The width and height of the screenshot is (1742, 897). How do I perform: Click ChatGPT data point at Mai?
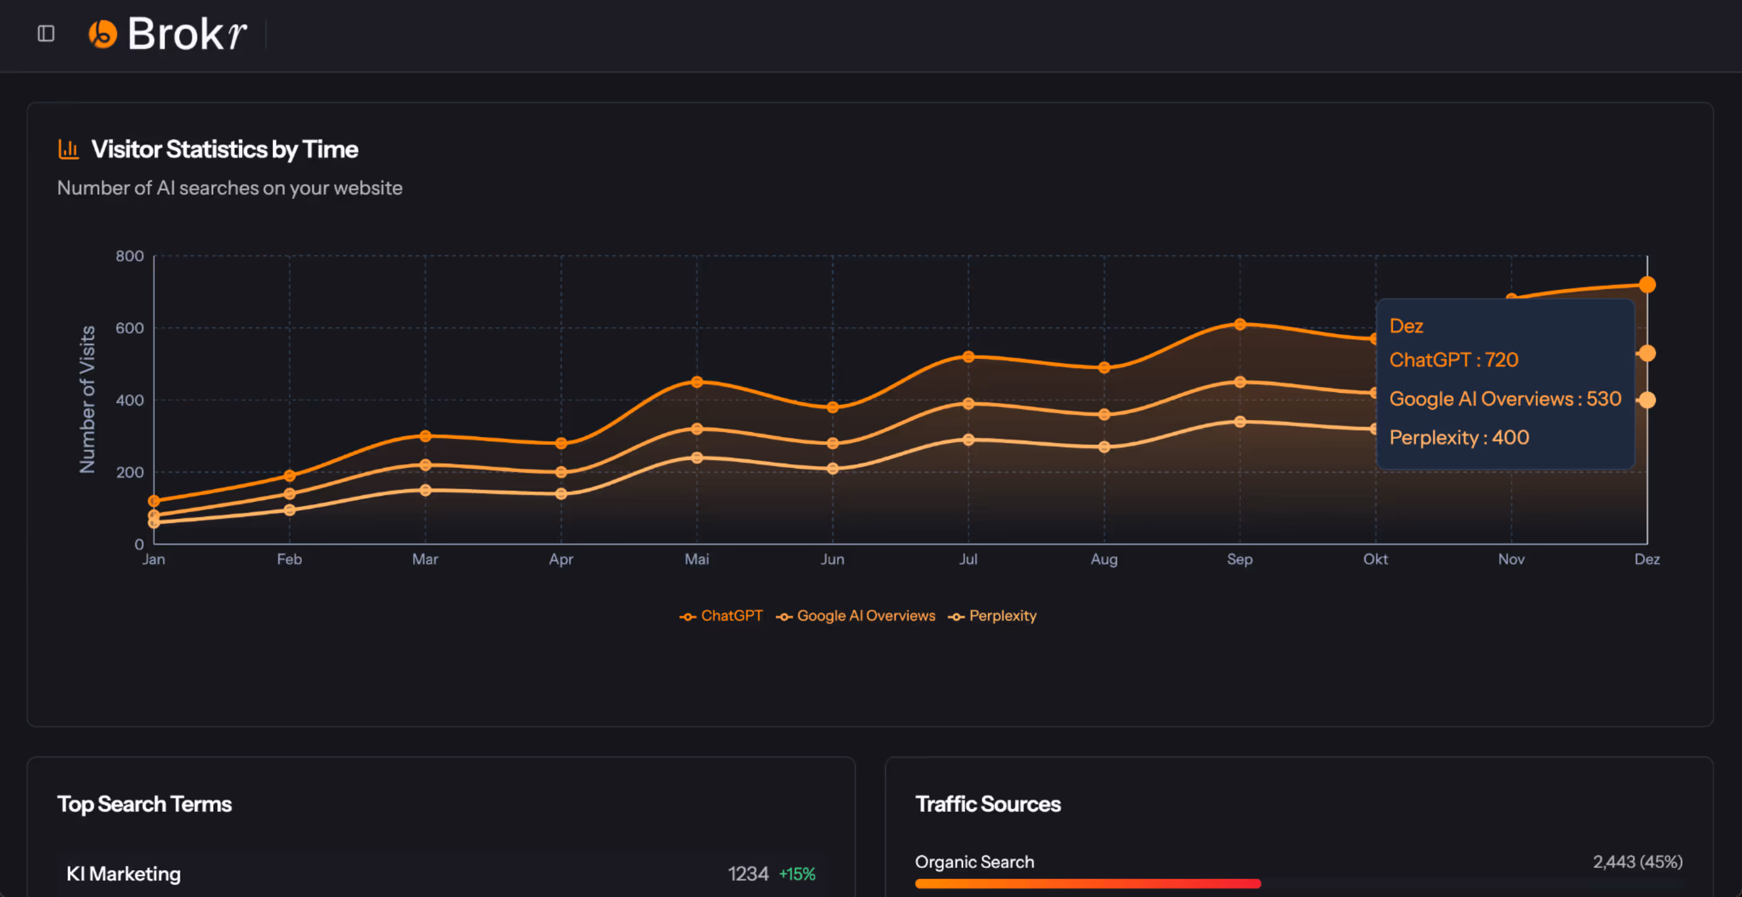tap(697, 381)
